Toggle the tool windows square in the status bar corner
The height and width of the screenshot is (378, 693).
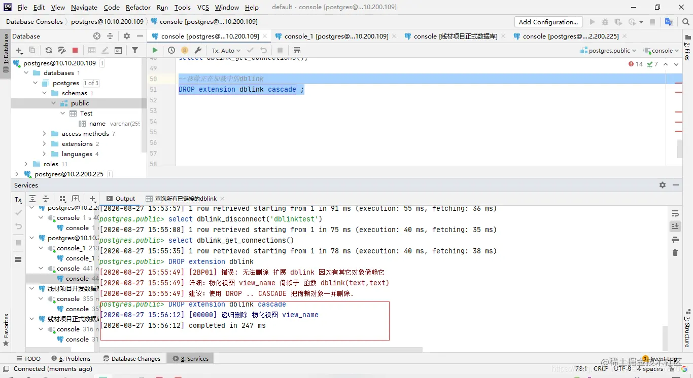[x=6, y=369]
